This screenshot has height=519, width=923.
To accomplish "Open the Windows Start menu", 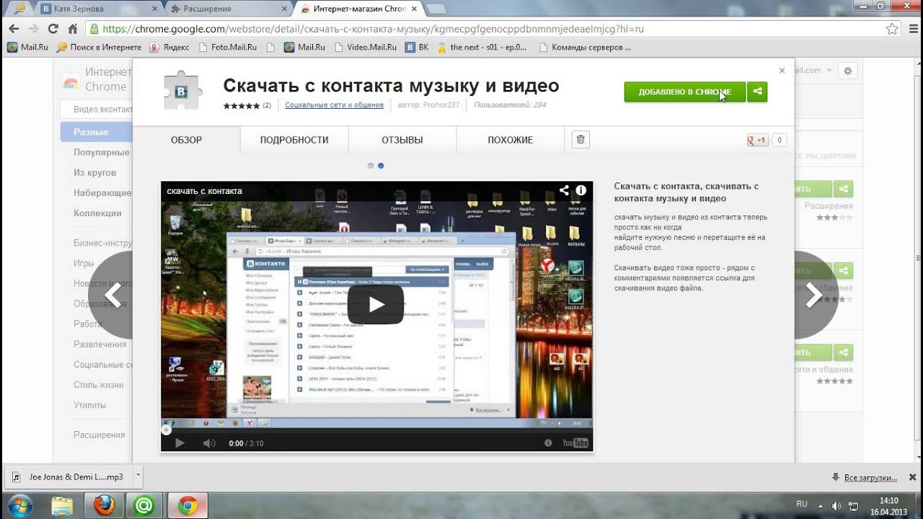I will 19,505.
